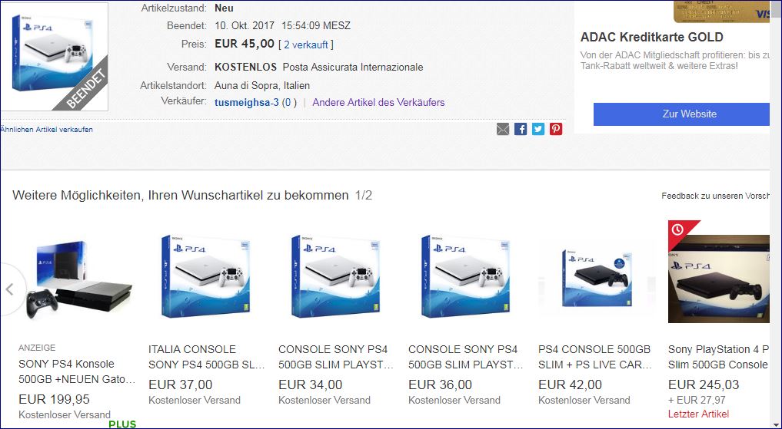The image size is (782, 429).
Task: Select the EUR 34,00 PS4 Slim listing image
Action: click(x=337, y=277)
